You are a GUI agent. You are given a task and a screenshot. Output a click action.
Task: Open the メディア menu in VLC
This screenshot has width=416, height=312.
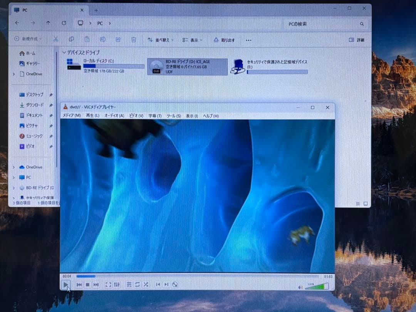coord(70,116)
